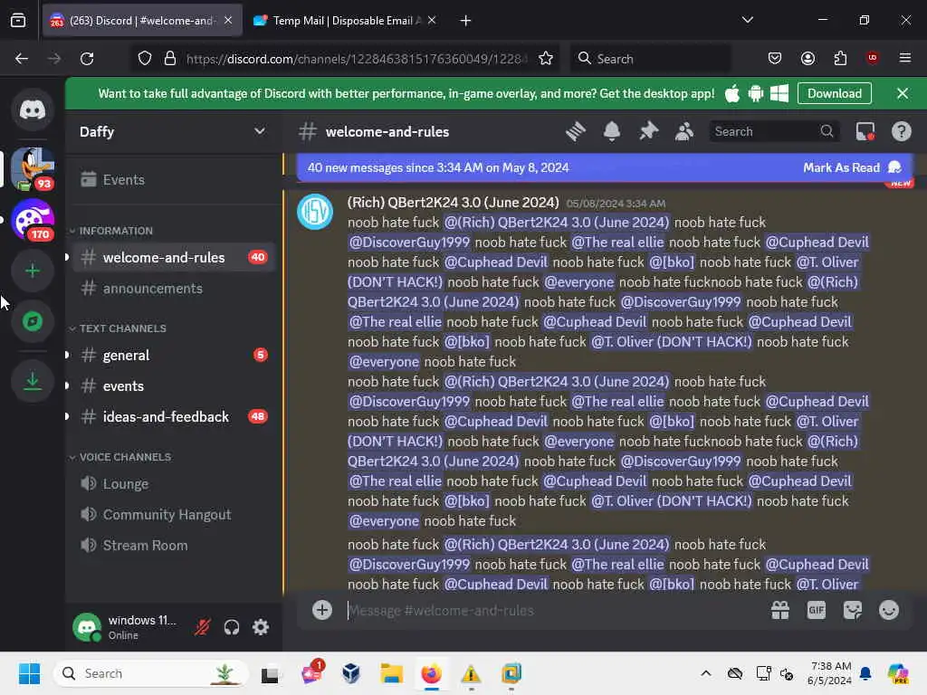Viewport: 927px width, 695px height.
Task: Open Discord direct messages home icon
Action: 33,109
